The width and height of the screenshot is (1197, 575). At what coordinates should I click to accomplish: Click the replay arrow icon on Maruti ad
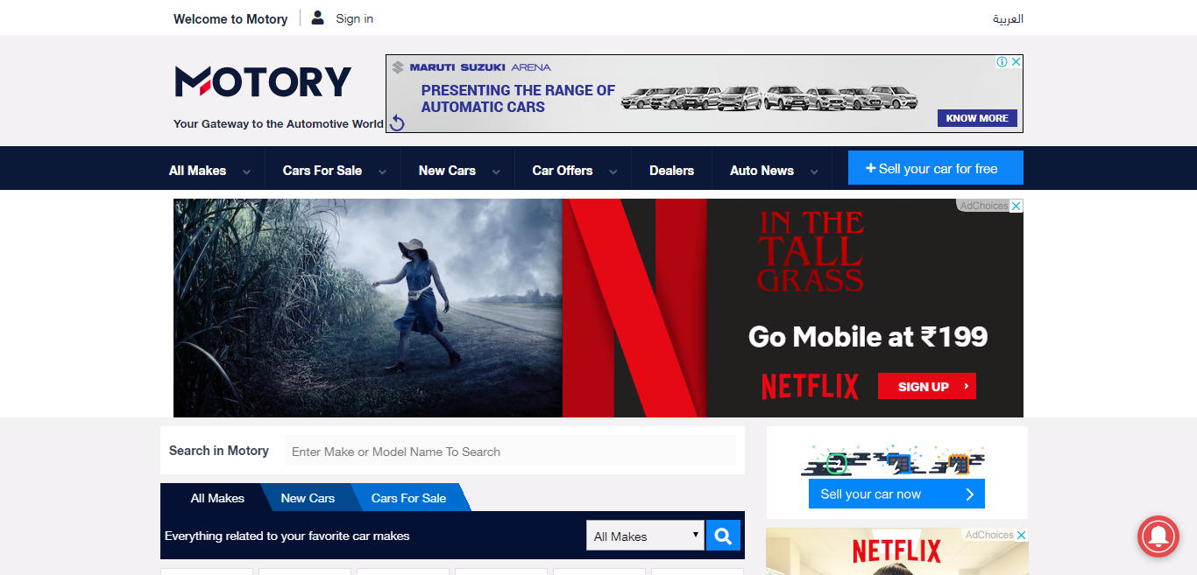(x=397, y=123)
